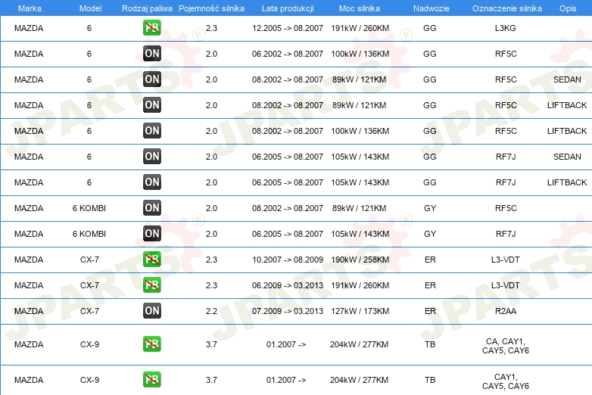Click the ON icon in the 6 KOMBI RF5C row
Viewport: 592px width, 395px height.
(151, 208)
